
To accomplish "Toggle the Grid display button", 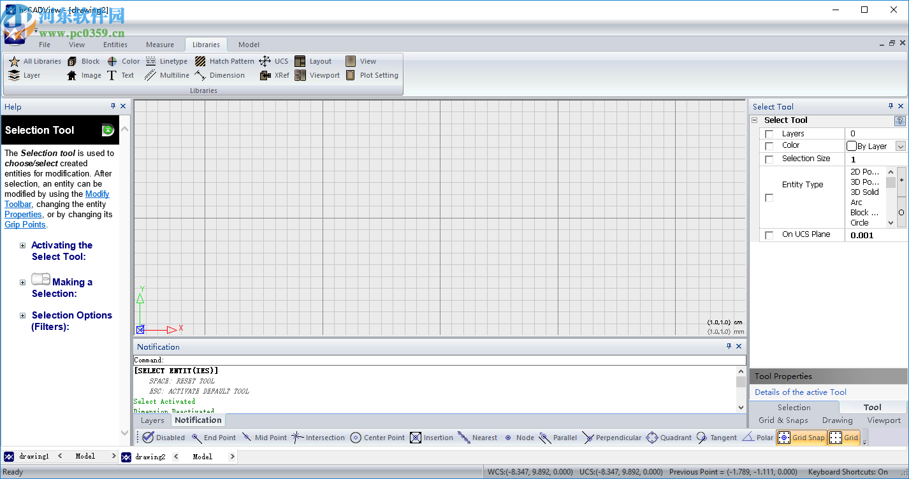I will [x=844, y=438].
